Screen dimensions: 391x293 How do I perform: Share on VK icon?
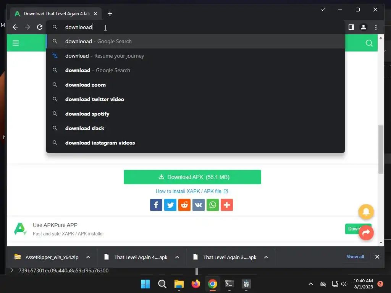(199, 205)
